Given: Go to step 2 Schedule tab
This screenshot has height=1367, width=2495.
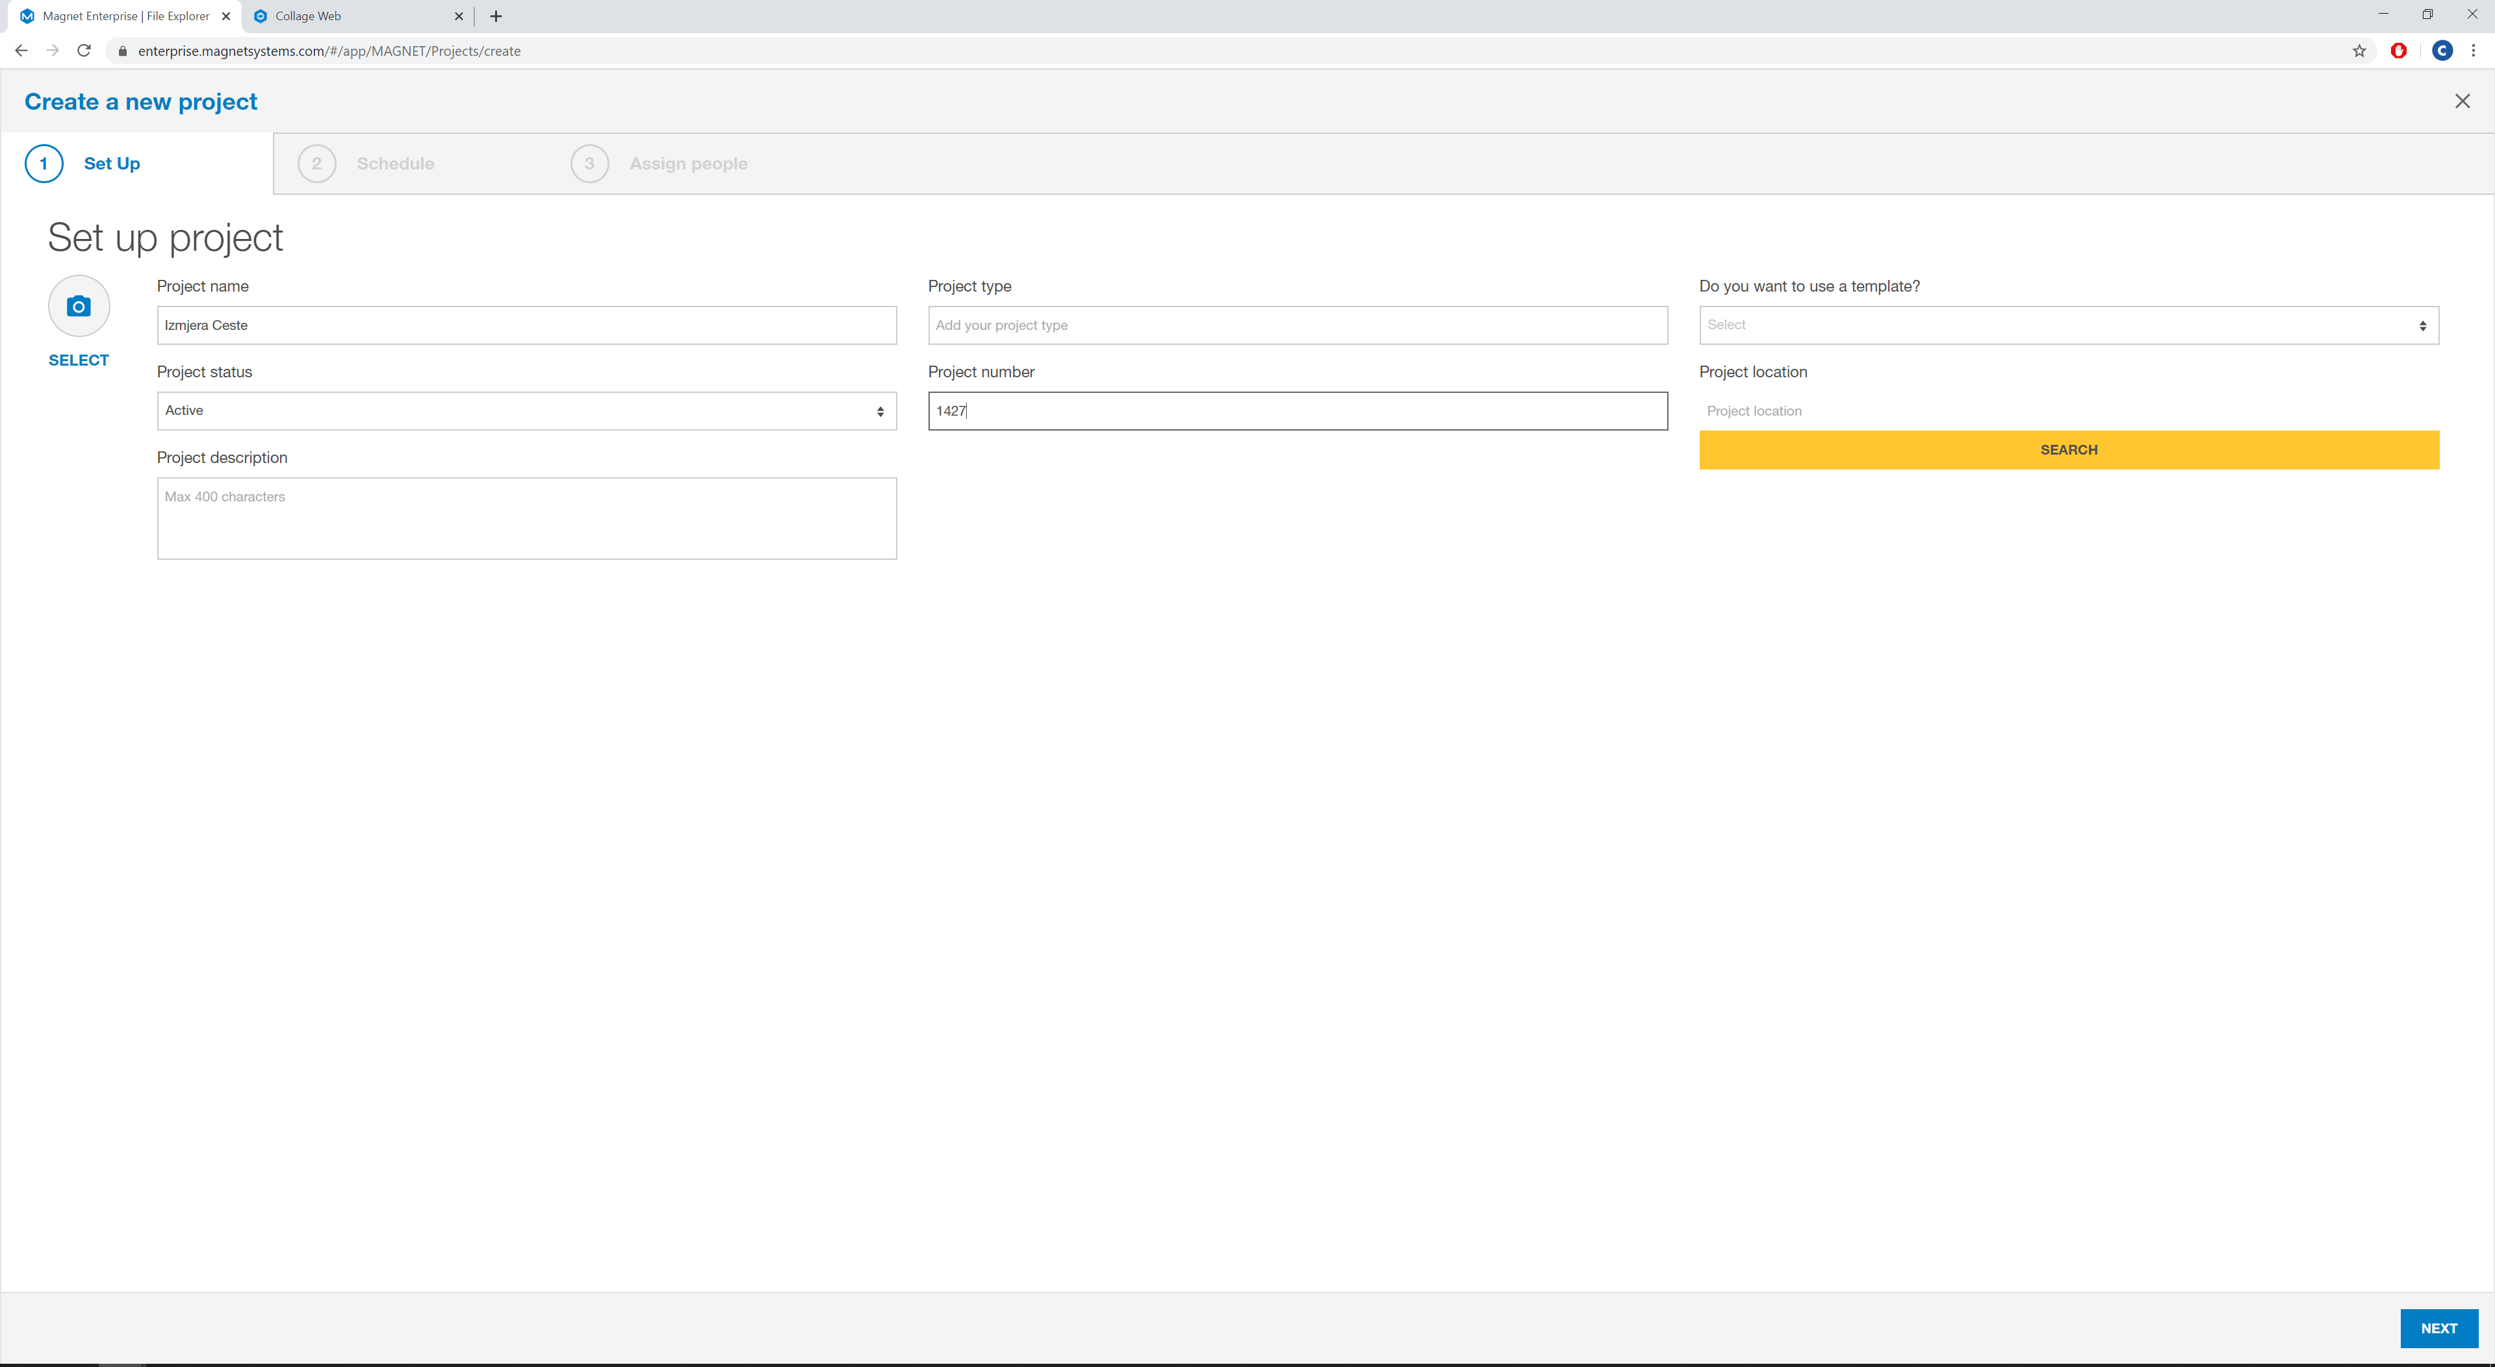Looking at the screenshot, I should (394, 164).
